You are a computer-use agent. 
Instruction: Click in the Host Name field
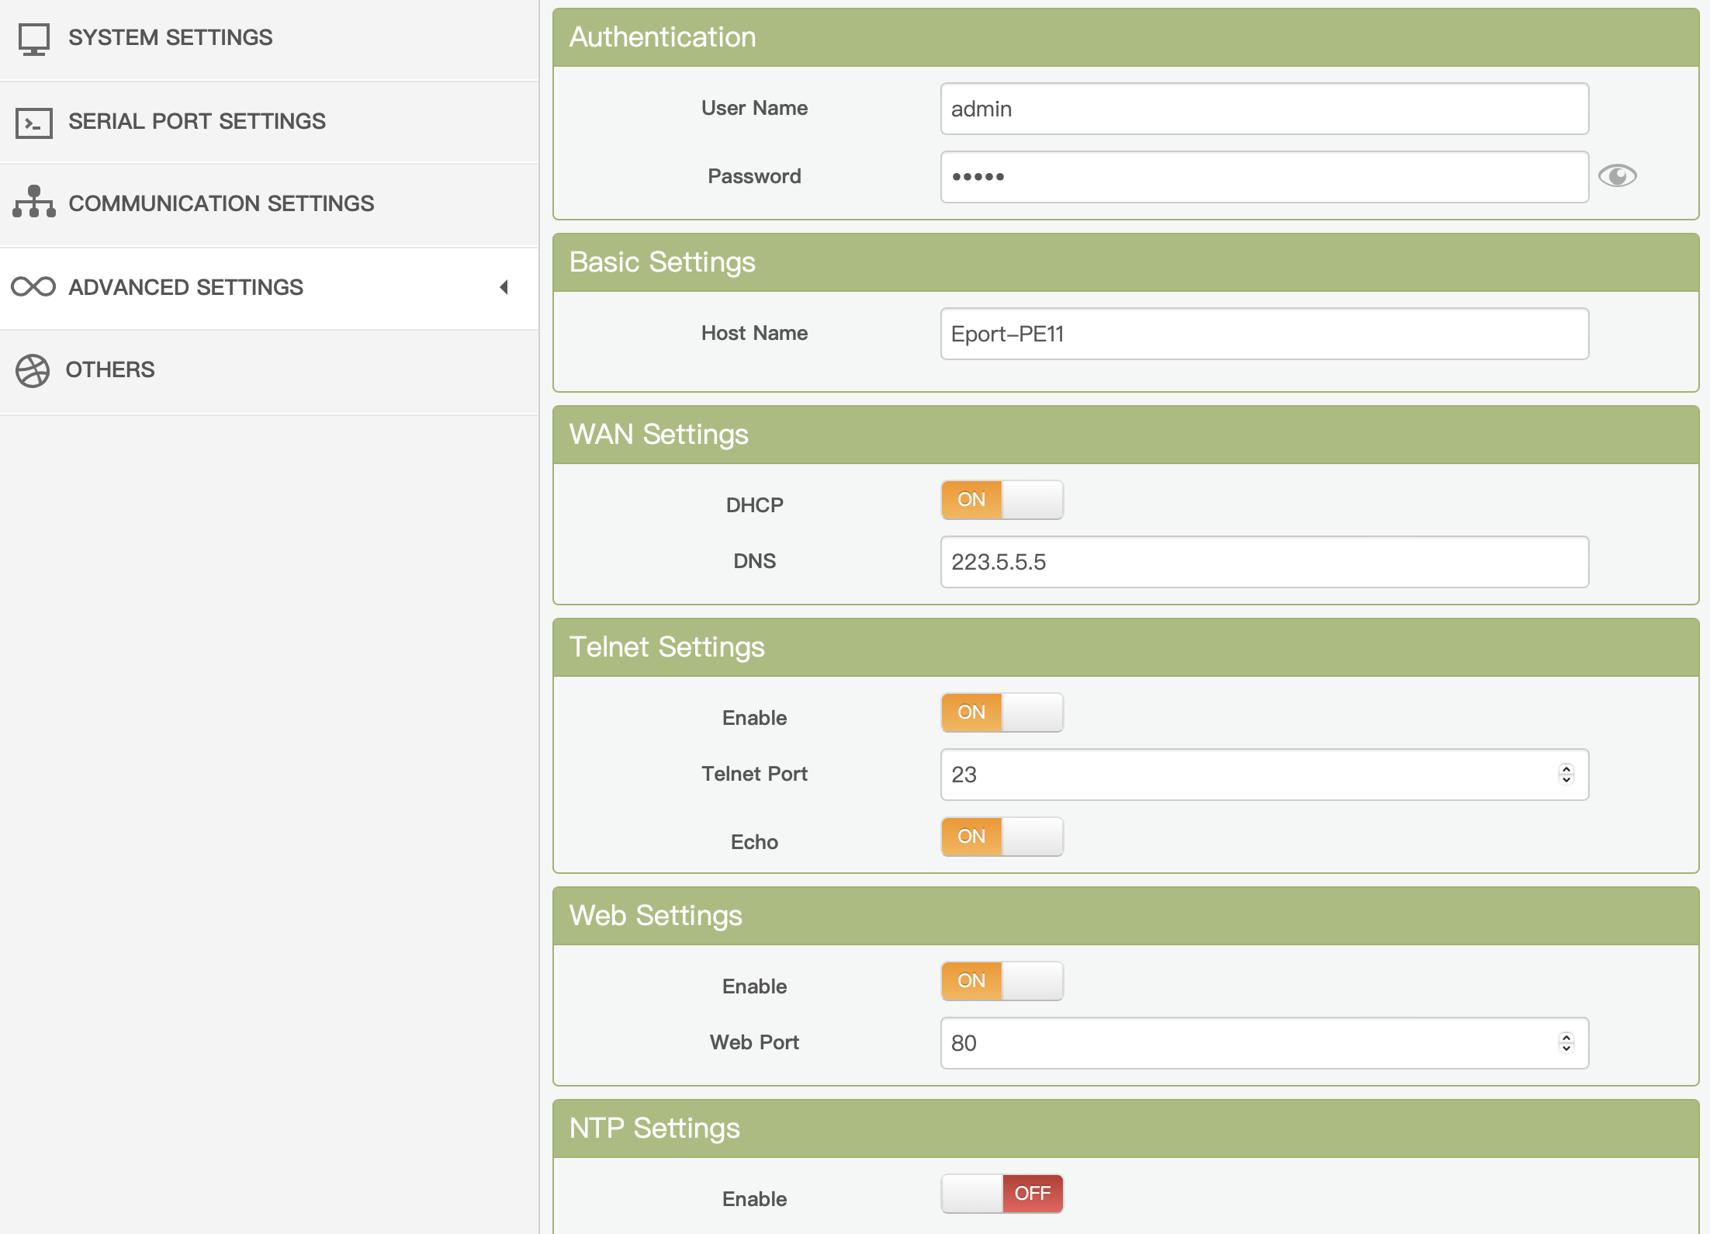1264,334
